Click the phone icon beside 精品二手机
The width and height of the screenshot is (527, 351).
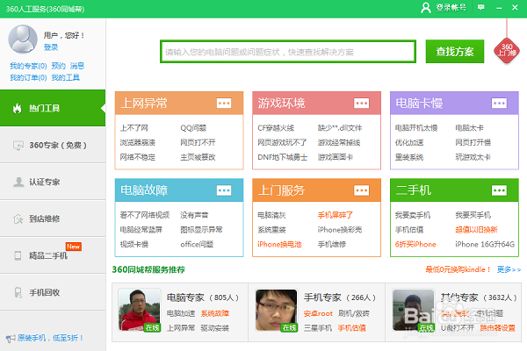18,255
